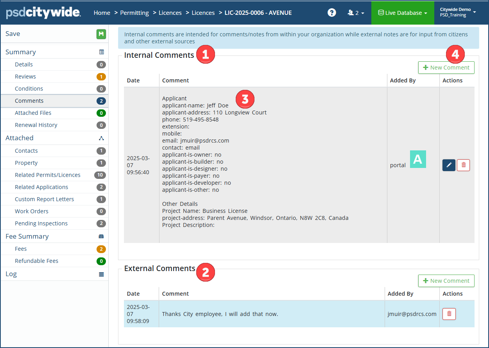Expand the Summary section header
Screen dimensions: 489x348
[54, 52]
